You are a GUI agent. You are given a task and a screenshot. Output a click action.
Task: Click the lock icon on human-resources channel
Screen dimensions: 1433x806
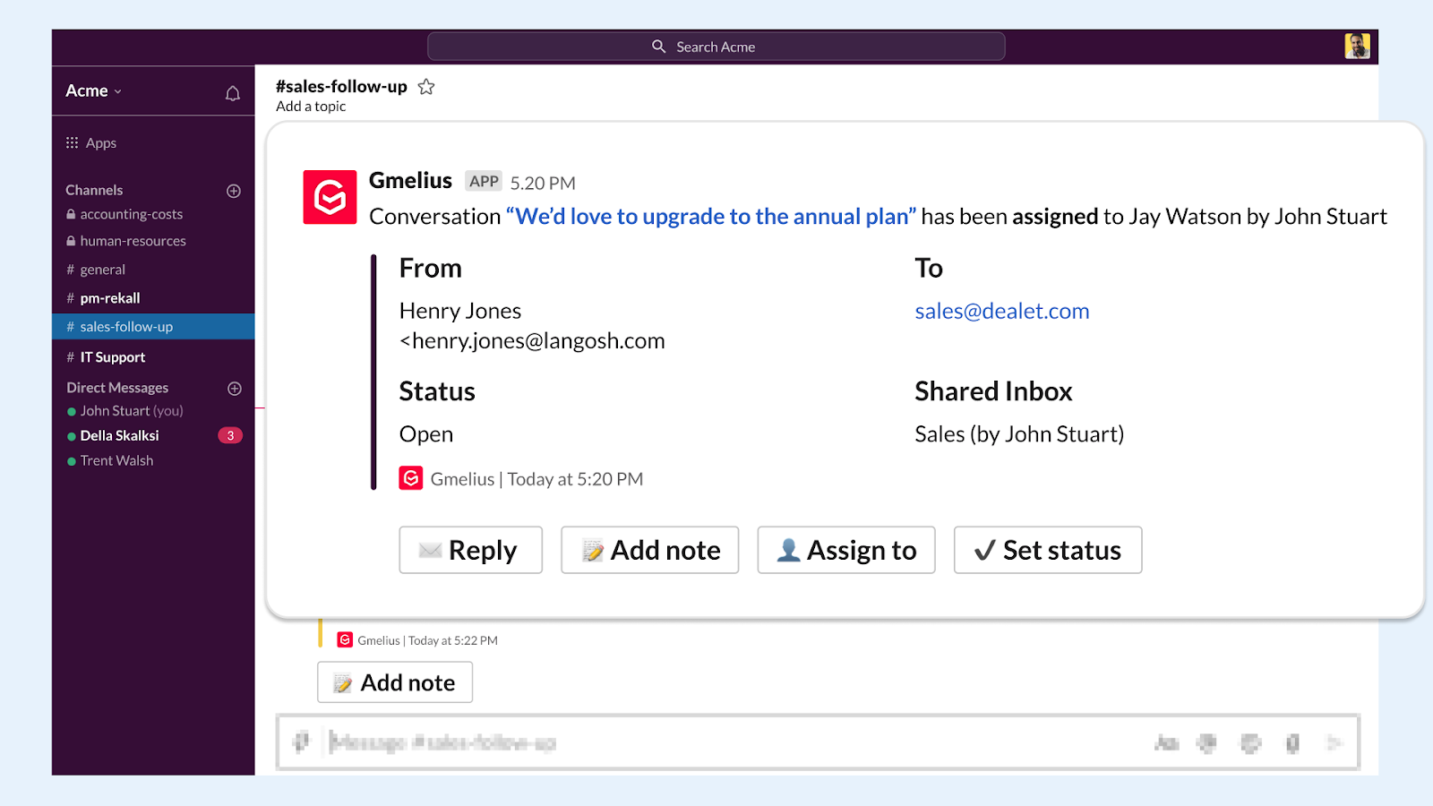(71, 241)
